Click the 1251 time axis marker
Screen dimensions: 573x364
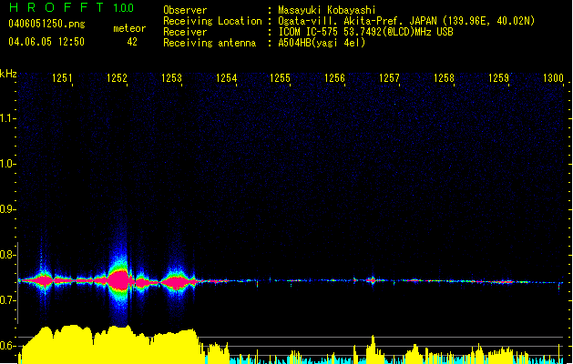[x=62, y=77]
